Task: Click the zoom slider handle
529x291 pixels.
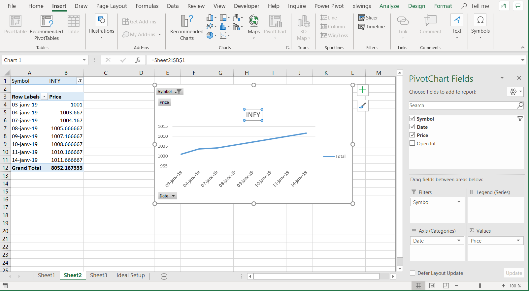Action: (480, 286)
